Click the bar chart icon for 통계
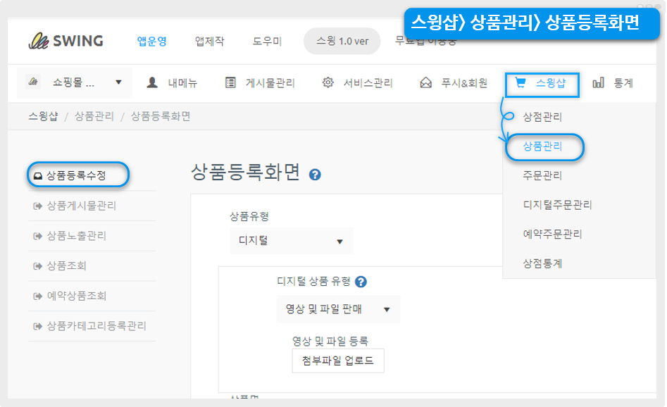This screenshot has height=407, width=667. 599,83
